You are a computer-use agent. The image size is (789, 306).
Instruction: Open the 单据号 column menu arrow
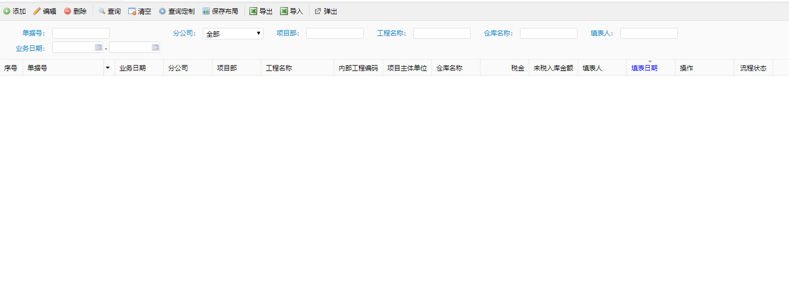[107, 68]
